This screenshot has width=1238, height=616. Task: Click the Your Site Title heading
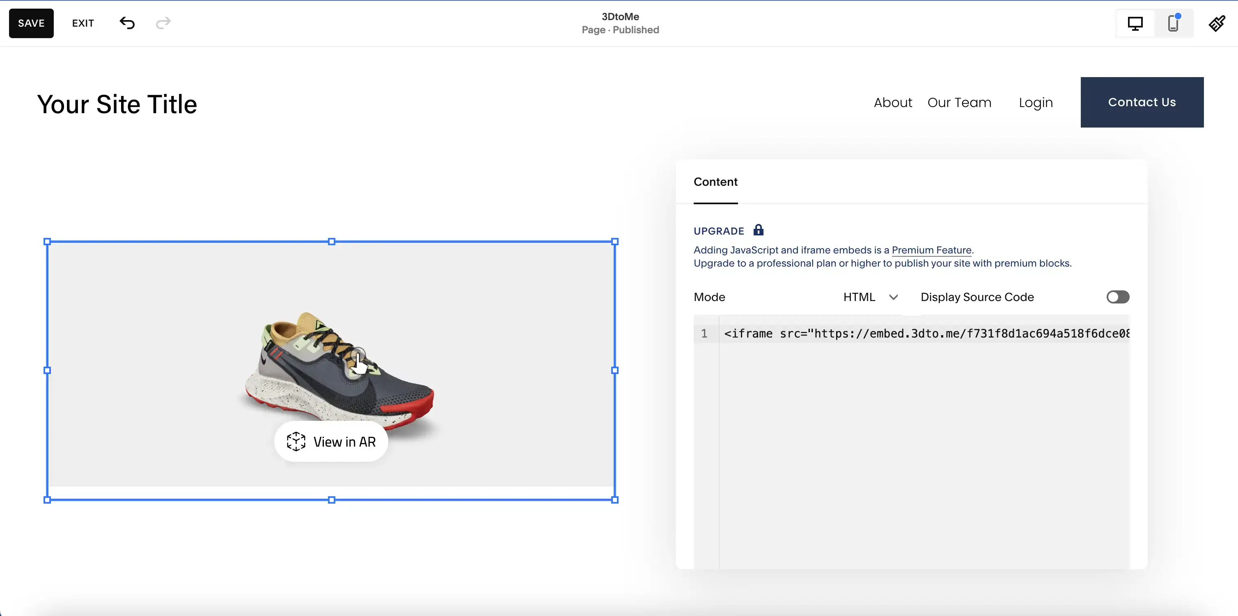tap(117, 104)
